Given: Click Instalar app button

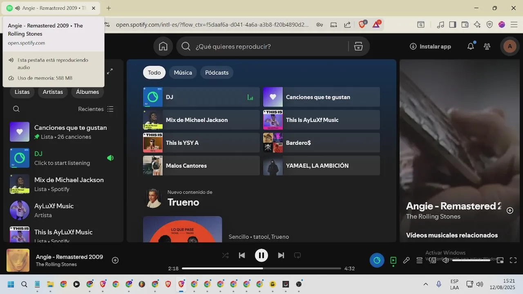Looking at the screenshot, I should (x=430, y=47).
